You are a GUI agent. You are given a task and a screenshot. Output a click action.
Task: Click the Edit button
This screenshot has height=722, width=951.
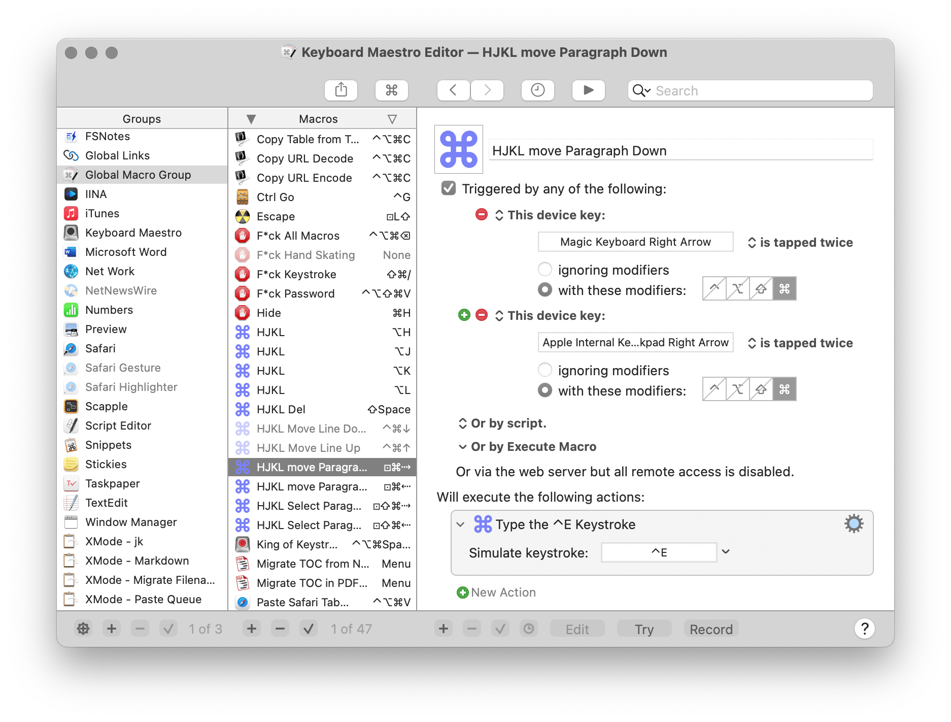pyautogui.click(x=578, y=629)
